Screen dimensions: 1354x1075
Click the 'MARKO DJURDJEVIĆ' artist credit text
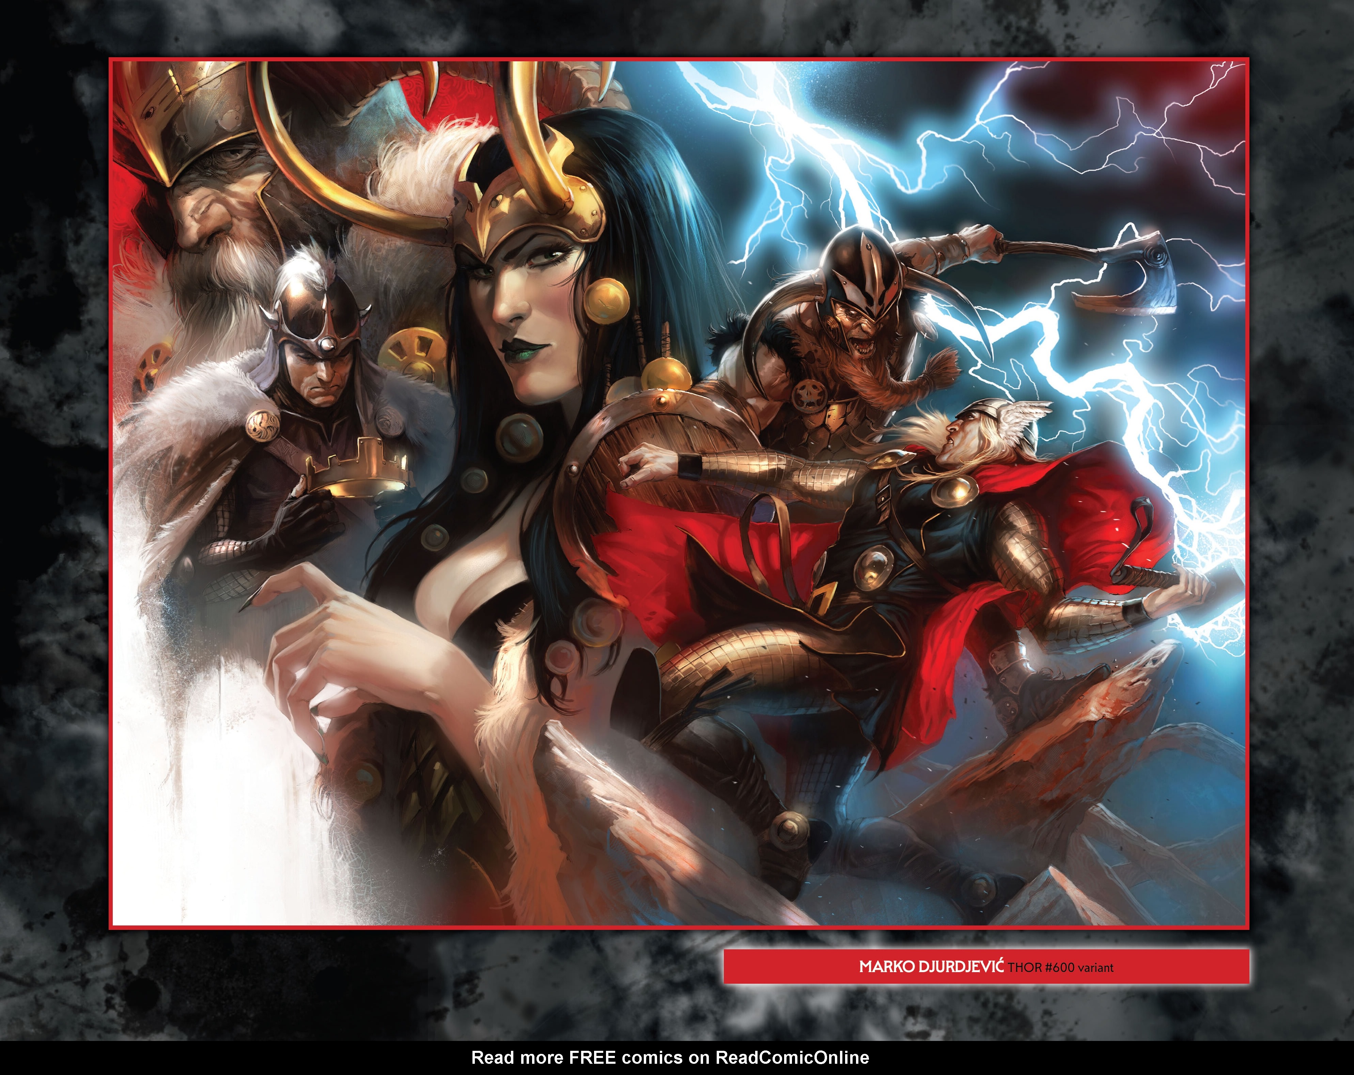931,966
